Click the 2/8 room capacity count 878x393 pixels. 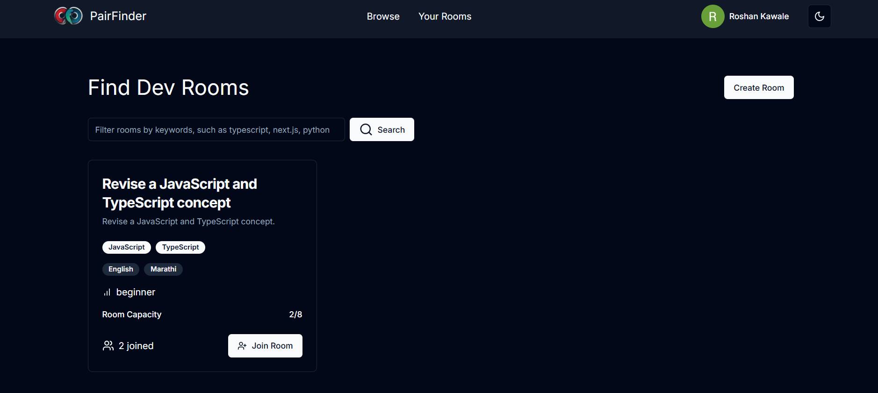[x=295, y=314]
